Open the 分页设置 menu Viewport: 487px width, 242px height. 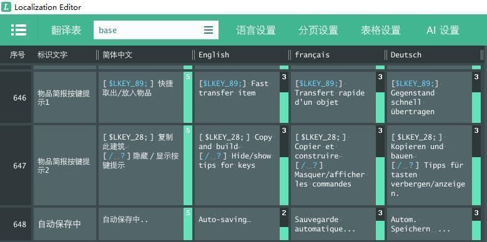318,30
